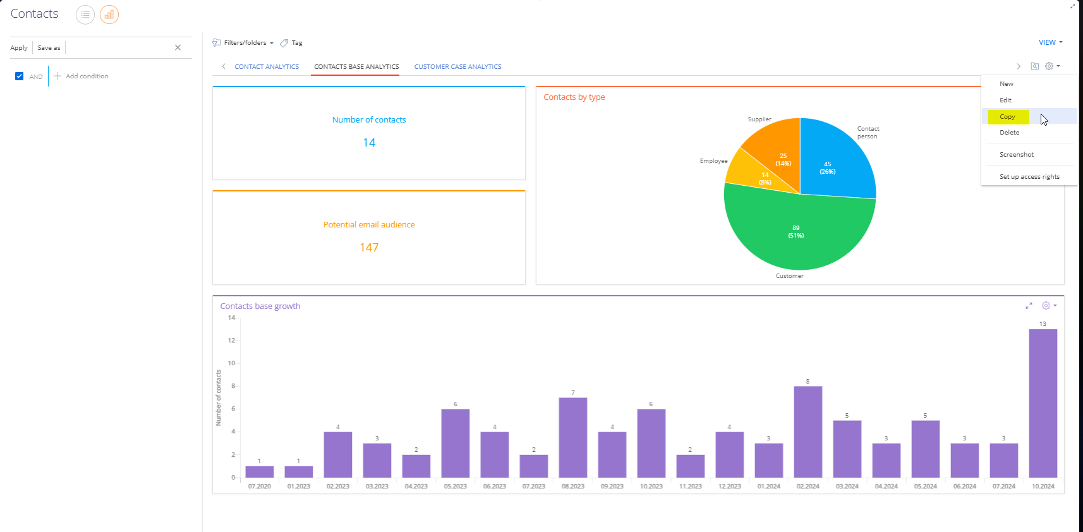This screenshot has width=1083, height=532.
Task: Select Copy from the context menu
Action: point(1007,116)
